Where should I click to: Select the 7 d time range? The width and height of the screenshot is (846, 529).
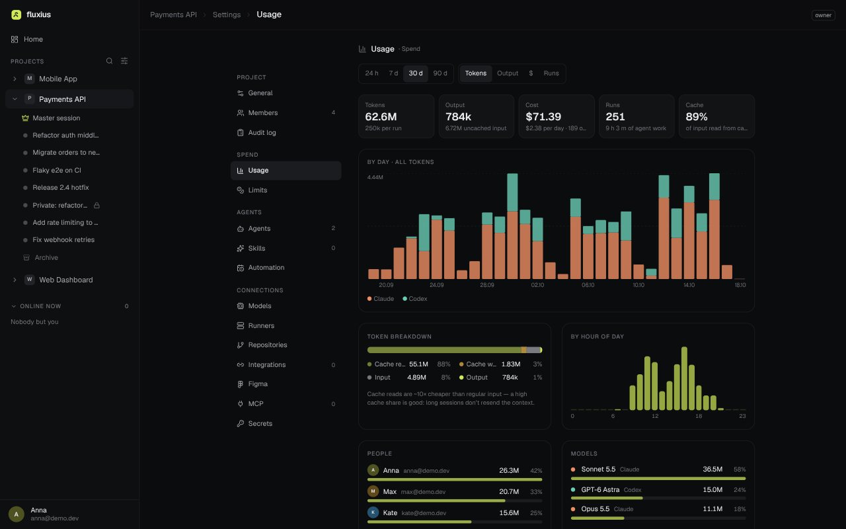tap(393, 73)
